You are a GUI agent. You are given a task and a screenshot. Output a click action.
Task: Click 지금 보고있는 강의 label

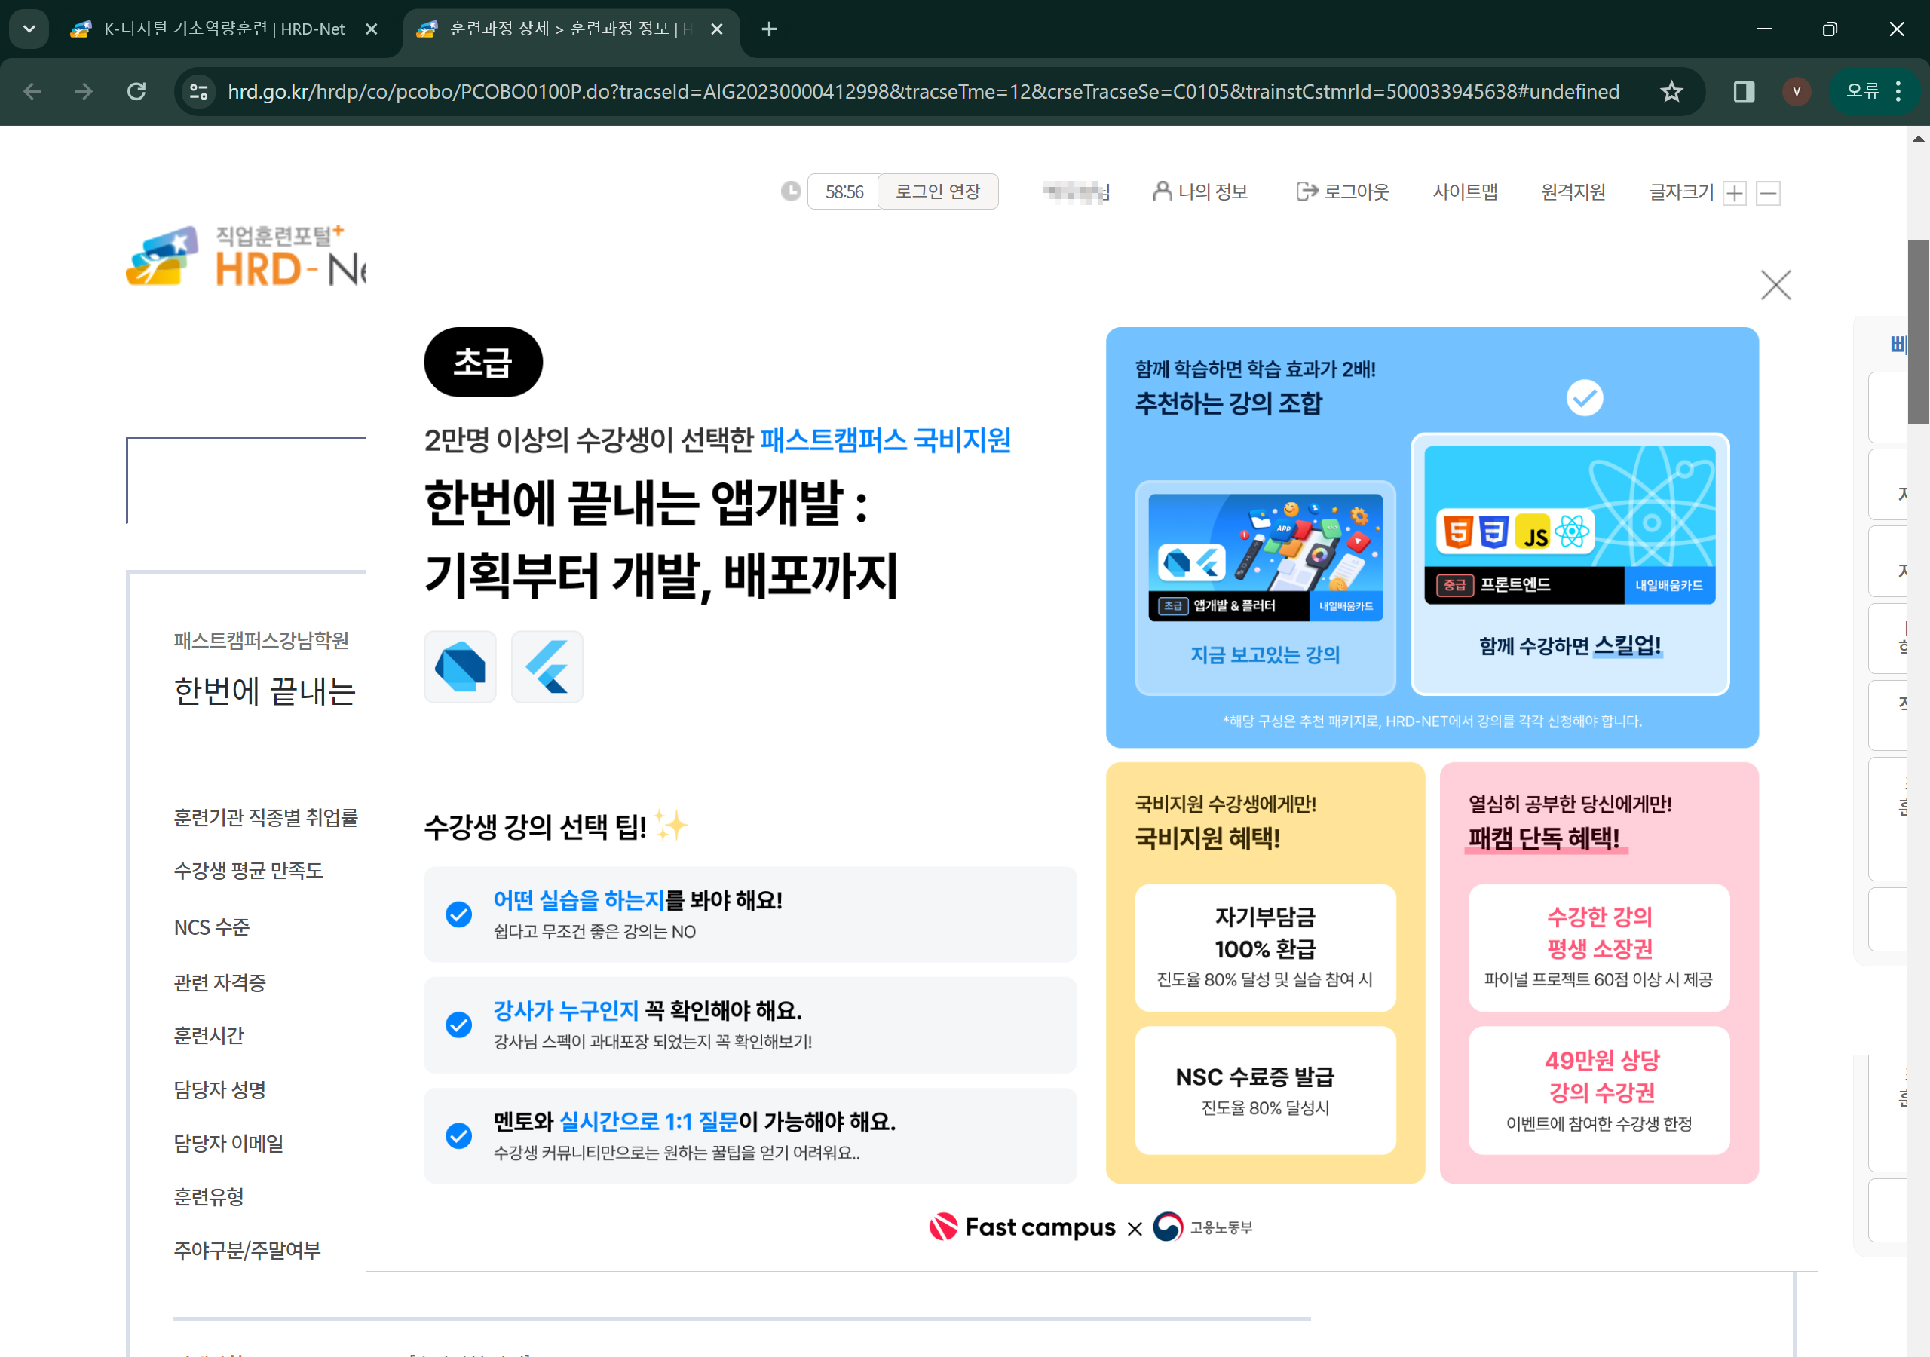[1265, 655]
